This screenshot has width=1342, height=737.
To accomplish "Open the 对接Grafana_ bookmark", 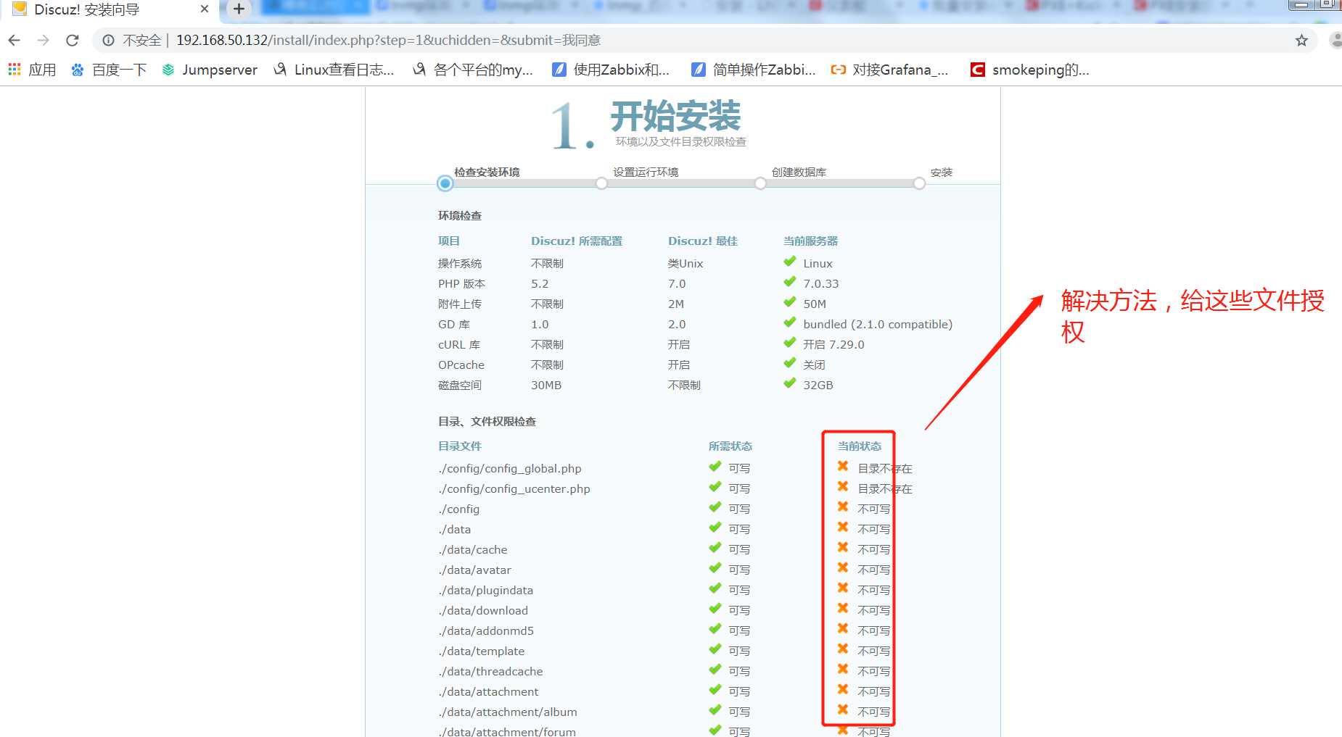I will 890,70.
